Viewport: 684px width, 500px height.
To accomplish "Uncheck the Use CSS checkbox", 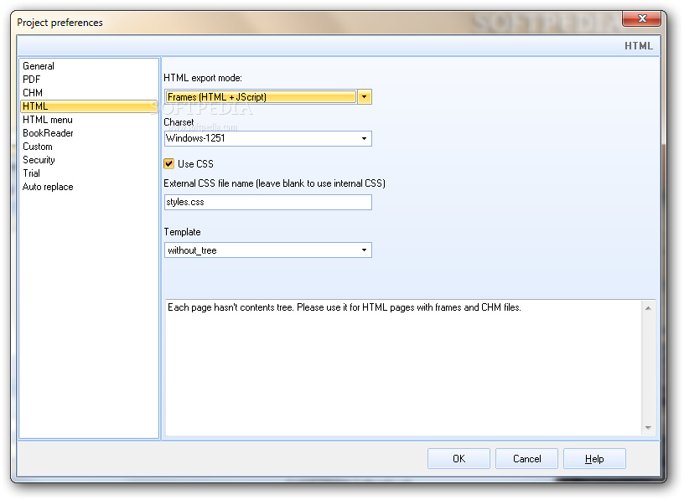I will (168, 164).
